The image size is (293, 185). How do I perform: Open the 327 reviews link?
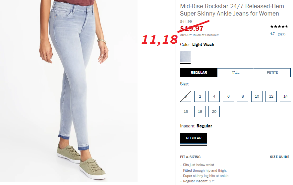(281, 34)
